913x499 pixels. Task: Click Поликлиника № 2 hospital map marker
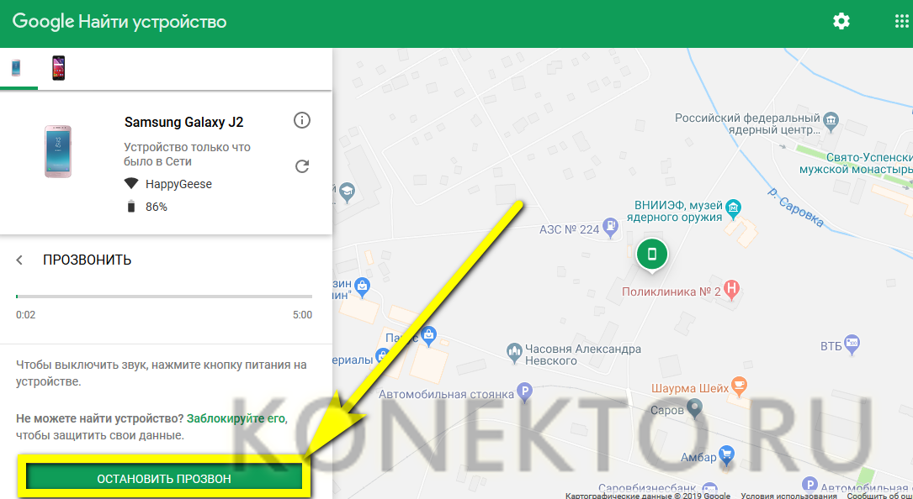(732, 291)
